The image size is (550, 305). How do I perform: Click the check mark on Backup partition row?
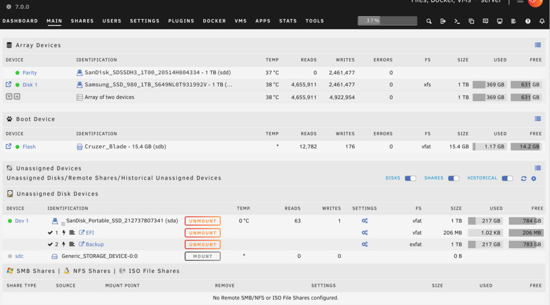[50, 245]
